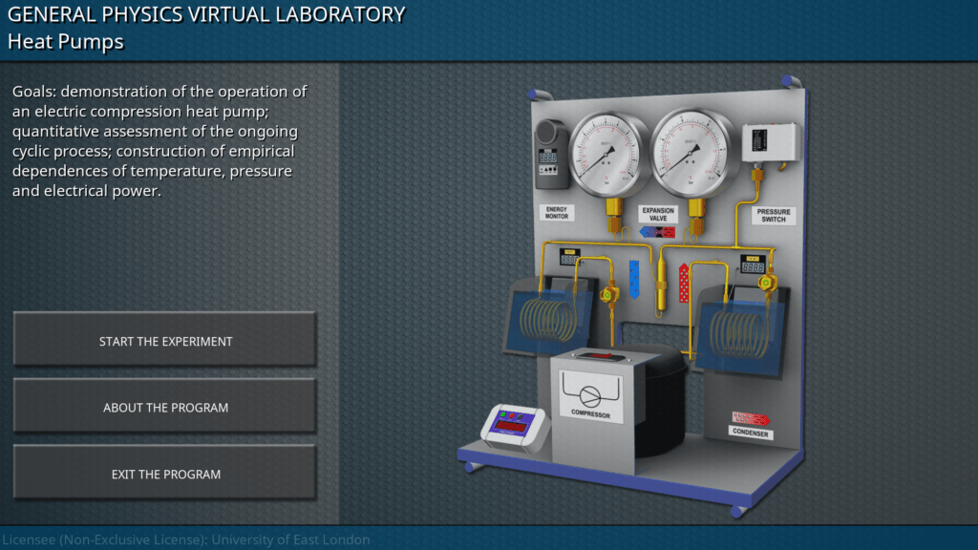Viewport: 978px width, 550px height.
Task: Click the right digital thermometer display
Action: (752, 265)
